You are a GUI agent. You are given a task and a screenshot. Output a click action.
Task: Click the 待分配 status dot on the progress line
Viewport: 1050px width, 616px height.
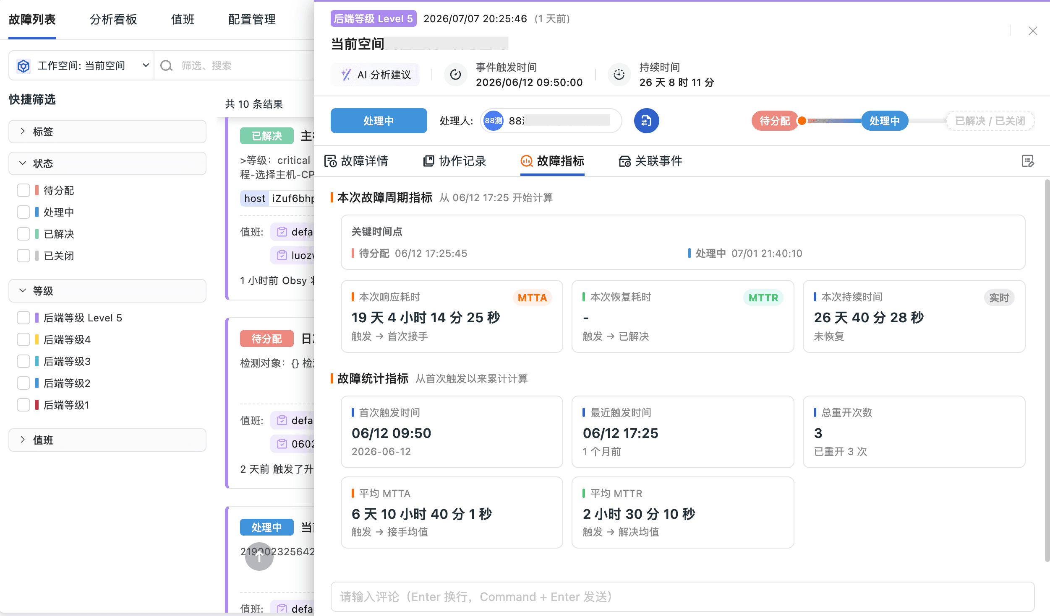pos(802,121)
